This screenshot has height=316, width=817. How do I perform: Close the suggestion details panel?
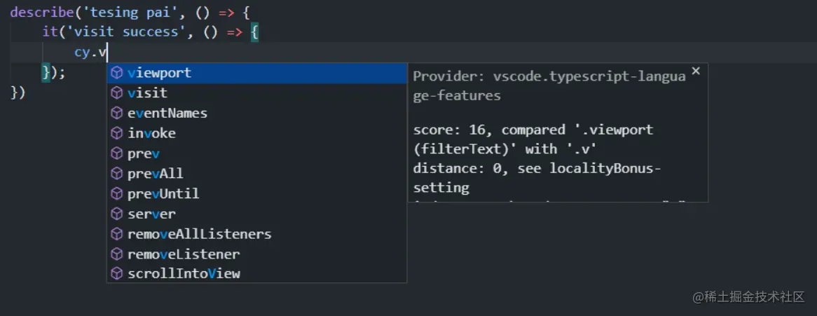point(696,71)
